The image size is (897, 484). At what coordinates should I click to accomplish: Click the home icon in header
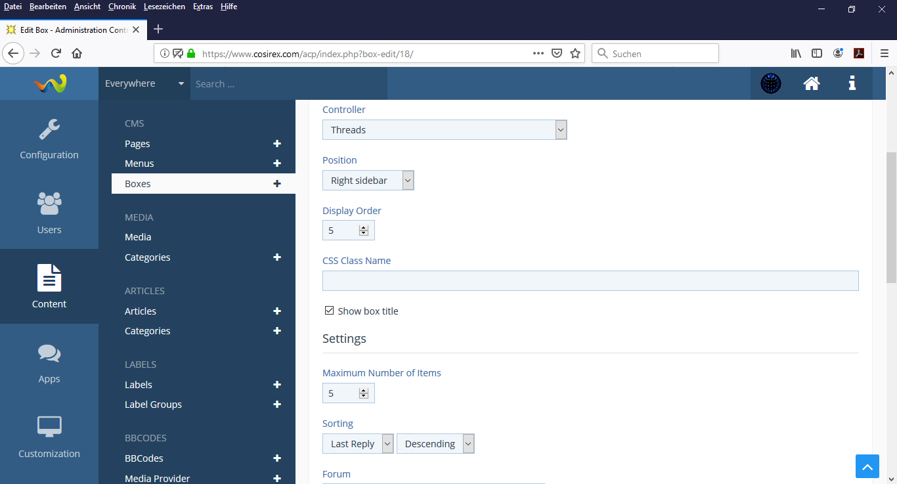pyautogui.click(x=812, y=83)
